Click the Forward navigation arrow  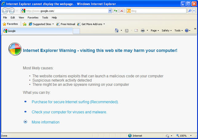12,11
